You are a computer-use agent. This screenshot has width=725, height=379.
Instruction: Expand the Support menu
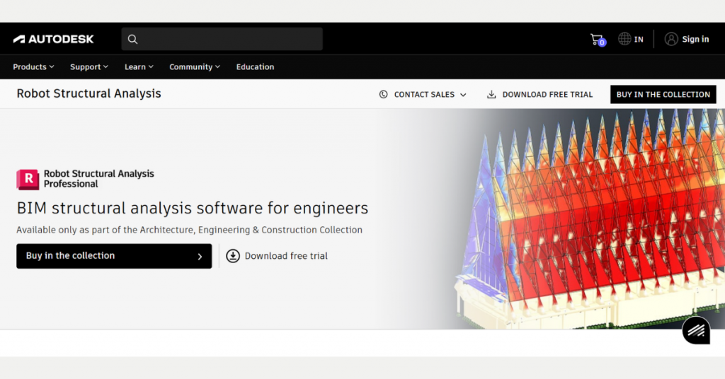tap(89, 67)
